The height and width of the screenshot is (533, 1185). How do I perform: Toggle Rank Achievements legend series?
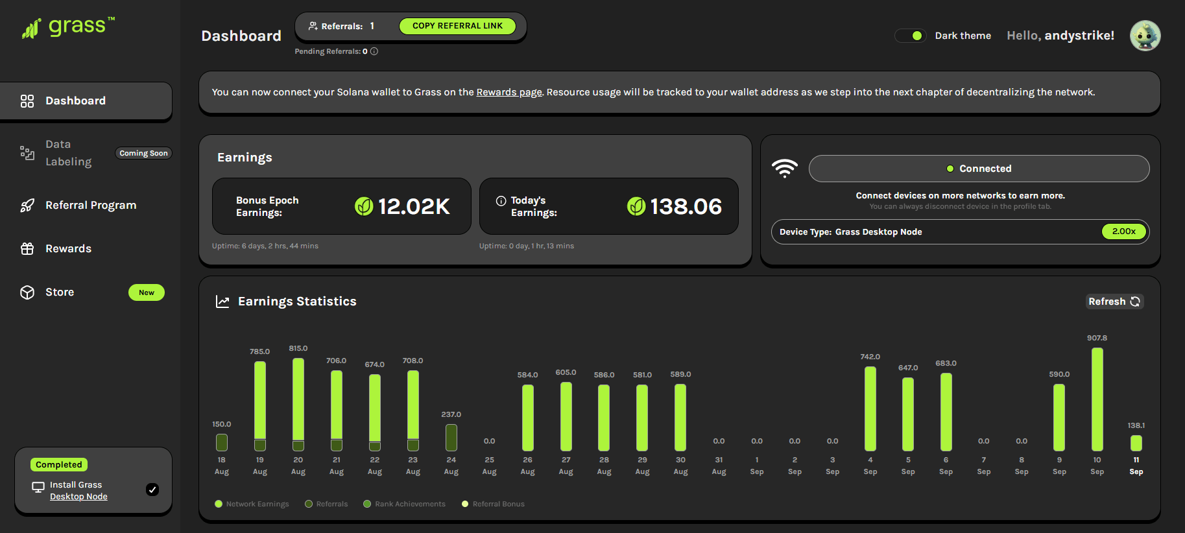point(404,504)
